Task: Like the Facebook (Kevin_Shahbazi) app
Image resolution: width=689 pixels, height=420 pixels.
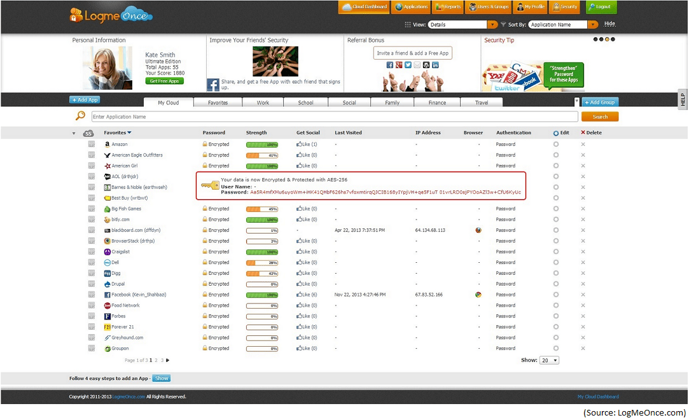Action: 307,295
